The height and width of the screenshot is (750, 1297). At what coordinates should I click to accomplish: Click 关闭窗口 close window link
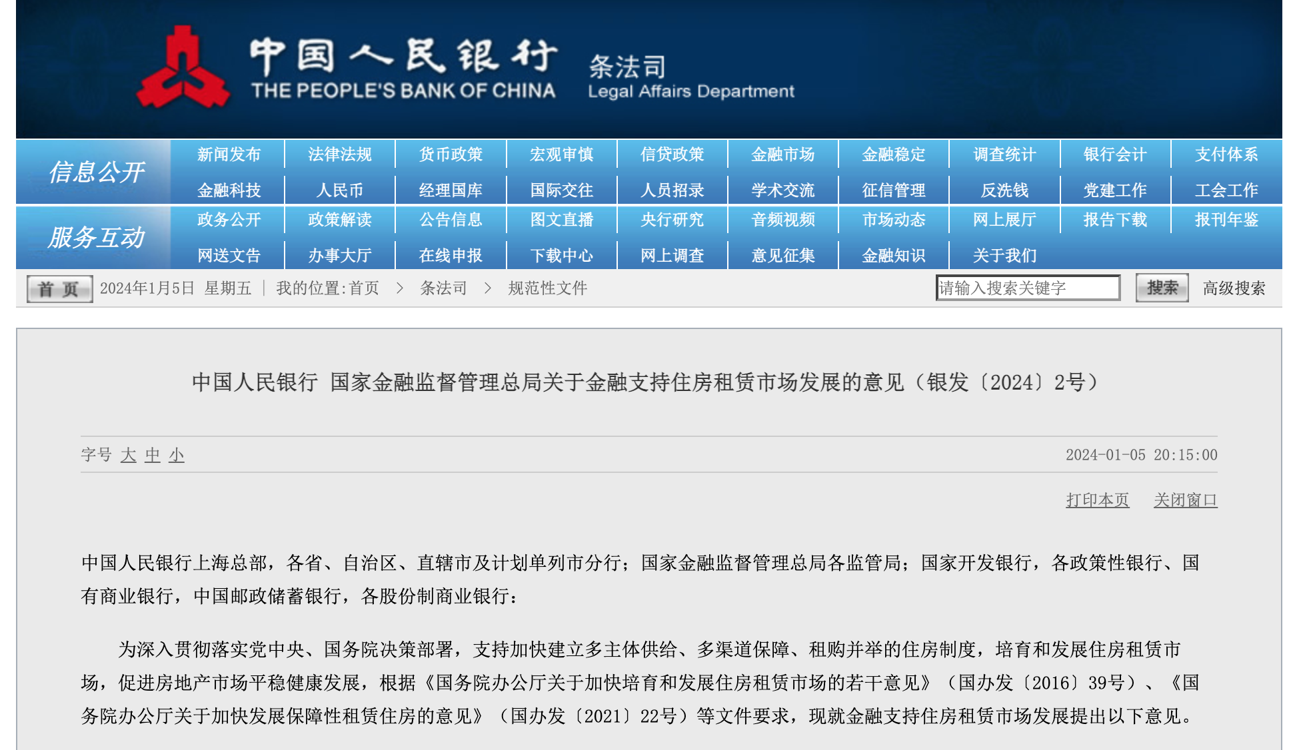coord(1185,500)
